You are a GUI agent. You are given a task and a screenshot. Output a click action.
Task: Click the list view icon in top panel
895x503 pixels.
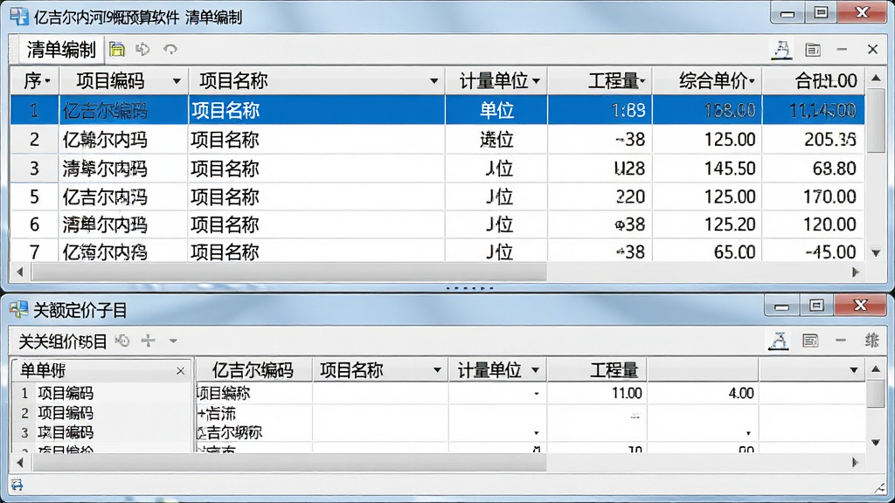point(813,50)
